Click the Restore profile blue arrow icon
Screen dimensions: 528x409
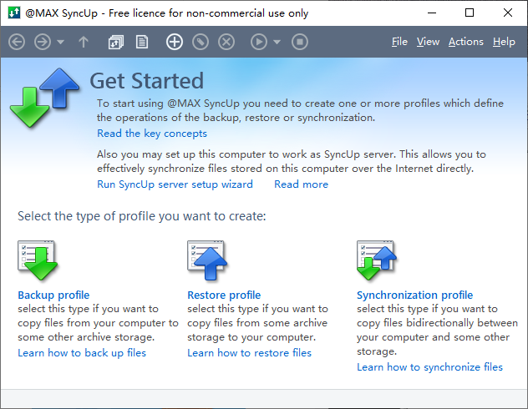[x=207, y=260]
